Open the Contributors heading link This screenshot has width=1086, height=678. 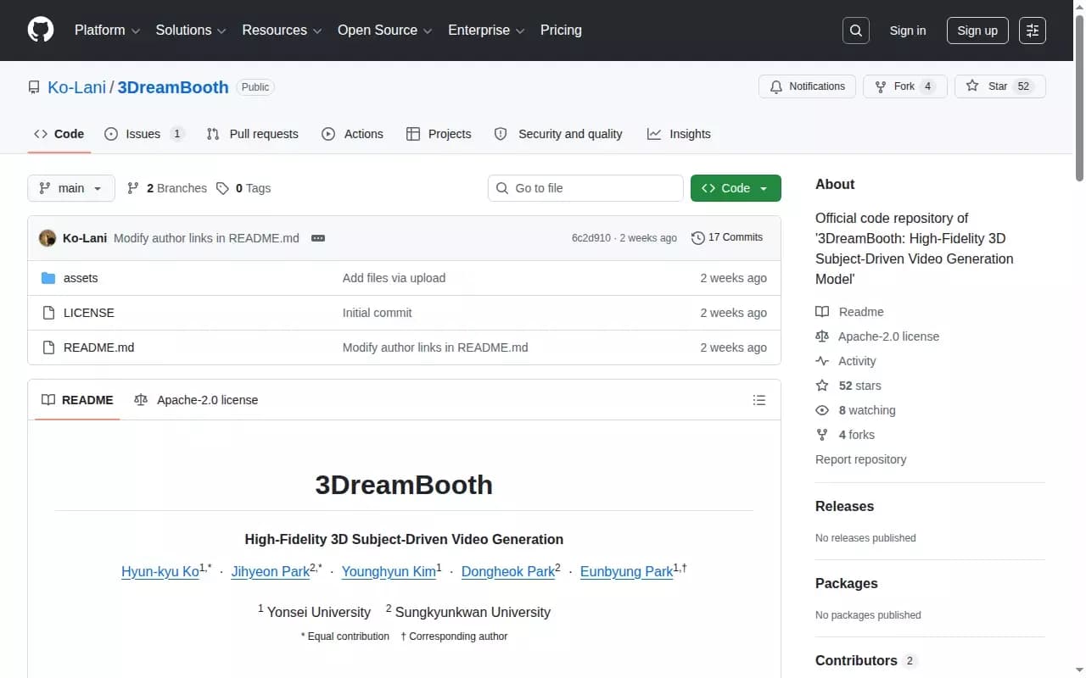(x=865, y=661)
